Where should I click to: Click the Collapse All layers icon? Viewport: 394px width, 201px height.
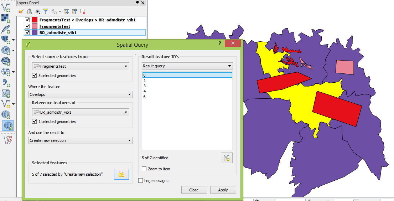[74, 11]
